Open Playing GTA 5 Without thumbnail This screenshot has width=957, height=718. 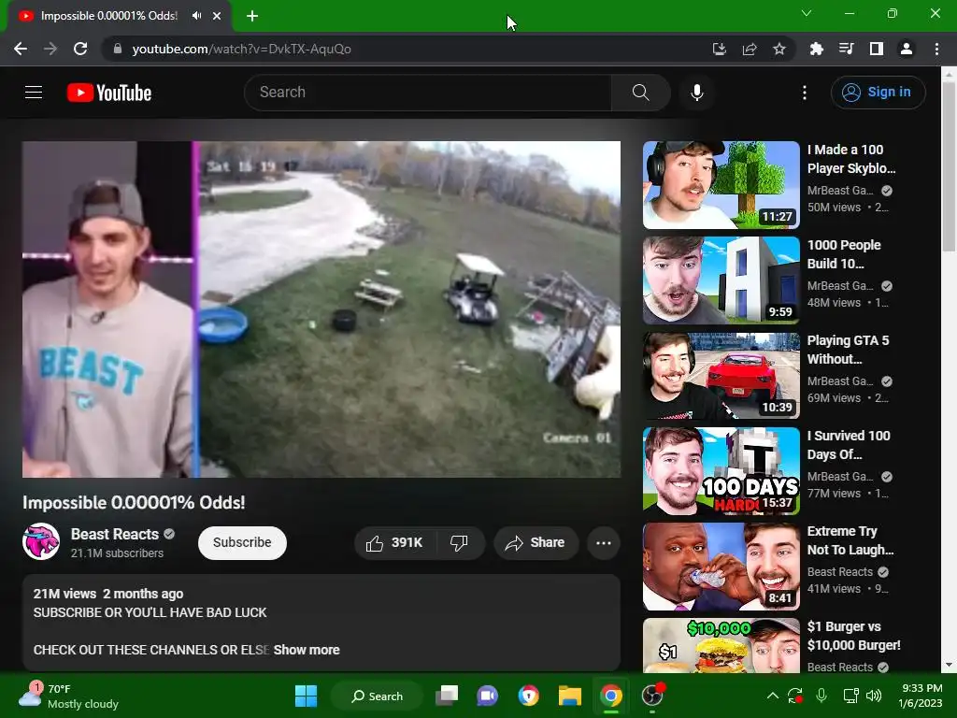pos(721,376)
